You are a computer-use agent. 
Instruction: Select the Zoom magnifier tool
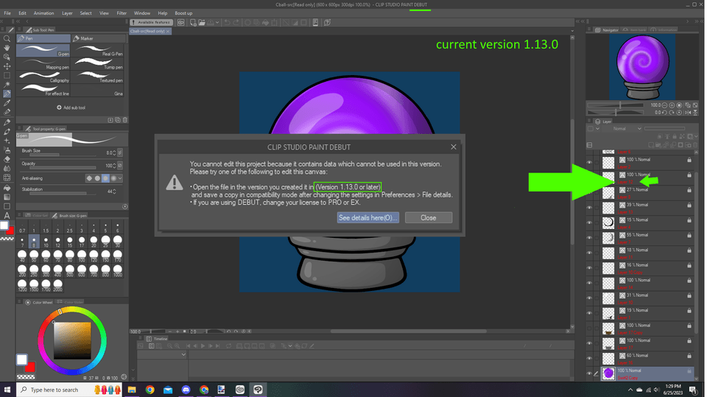point(7,39)
